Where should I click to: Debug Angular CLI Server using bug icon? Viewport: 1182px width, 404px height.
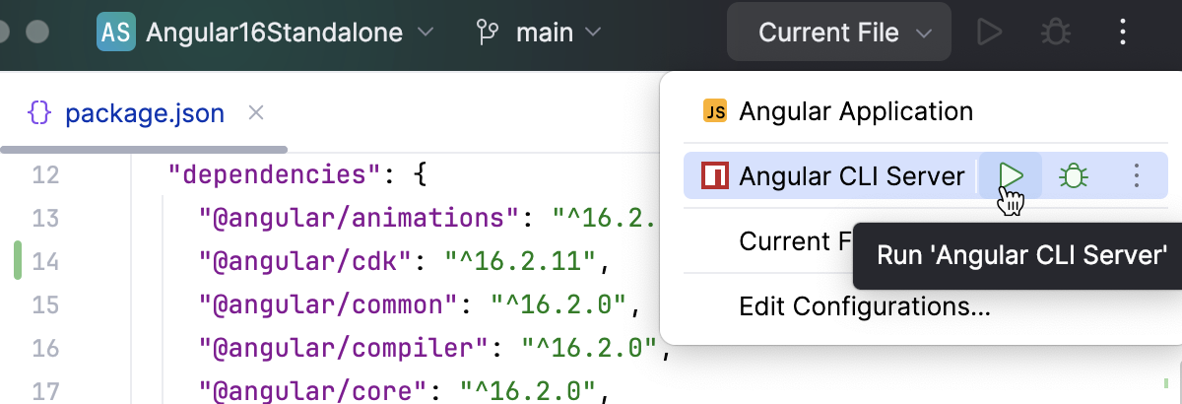[x=1073, y=176]
